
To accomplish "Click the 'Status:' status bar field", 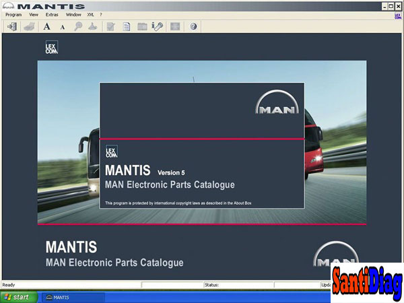I will tap(238, 285).
